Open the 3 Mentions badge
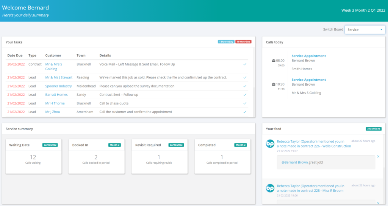This screenshot has width=388, height=206. click(x=374, y=129)
